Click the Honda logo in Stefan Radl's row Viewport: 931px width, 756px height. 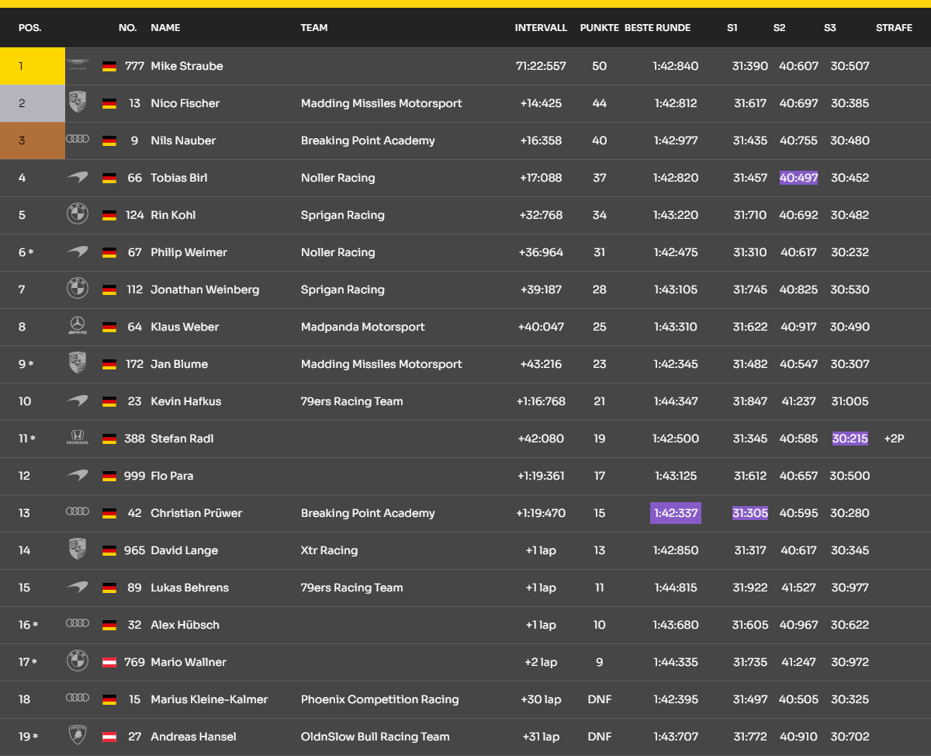coord(78,438)
